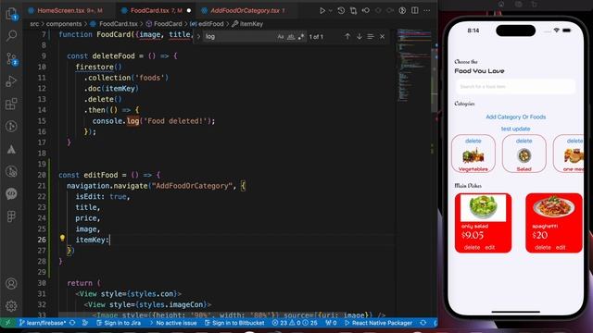The width and height of the screenshot is (593, 333).
Task: Go to next find match
Action: (x=359, y=37)
